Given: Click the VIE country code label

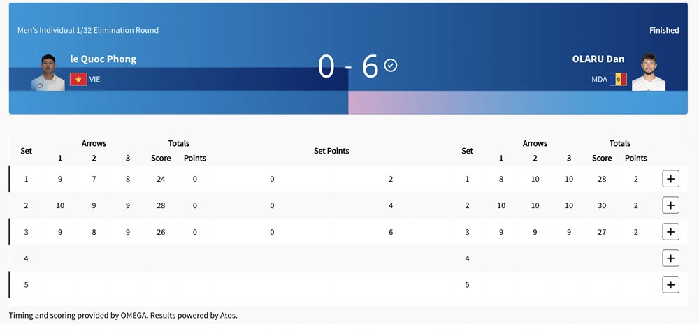Looking at the screenshot, I should pos(95,80).
